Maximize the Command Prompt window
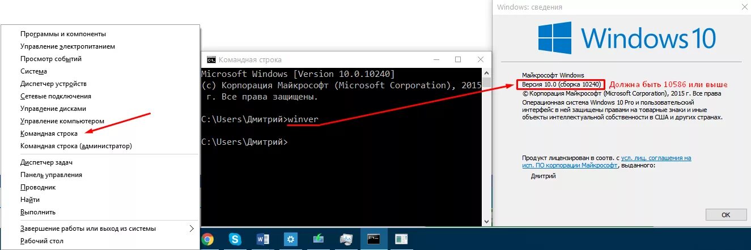 [x=458, y=59]
